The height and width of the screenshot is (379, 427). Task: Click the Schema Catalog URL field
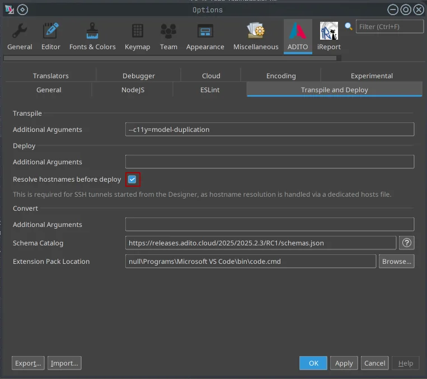(261, 243)
